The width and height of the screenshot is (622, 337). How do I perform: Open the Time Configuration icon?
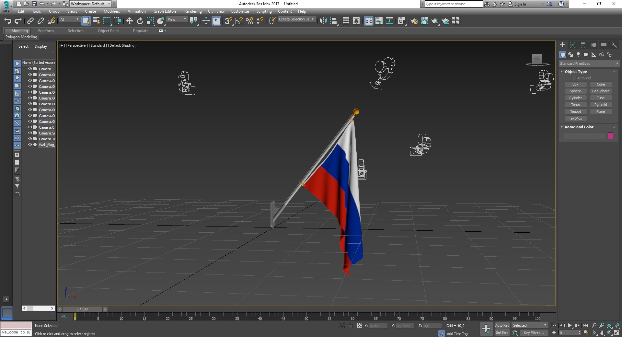pyautogui.click(x=586, y=332)
